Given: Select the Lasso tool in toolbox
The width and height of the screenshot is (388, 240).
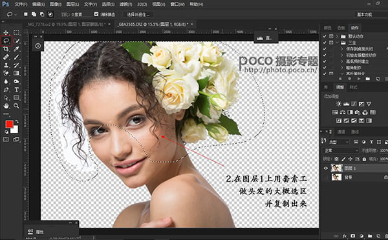Looking at the screenshot, I should (6, 41).
